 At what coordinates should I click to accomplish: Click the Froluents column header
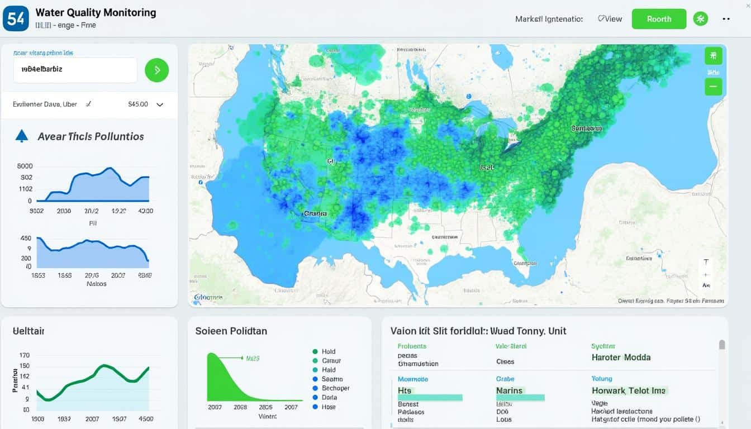click(x=412, y=346)
